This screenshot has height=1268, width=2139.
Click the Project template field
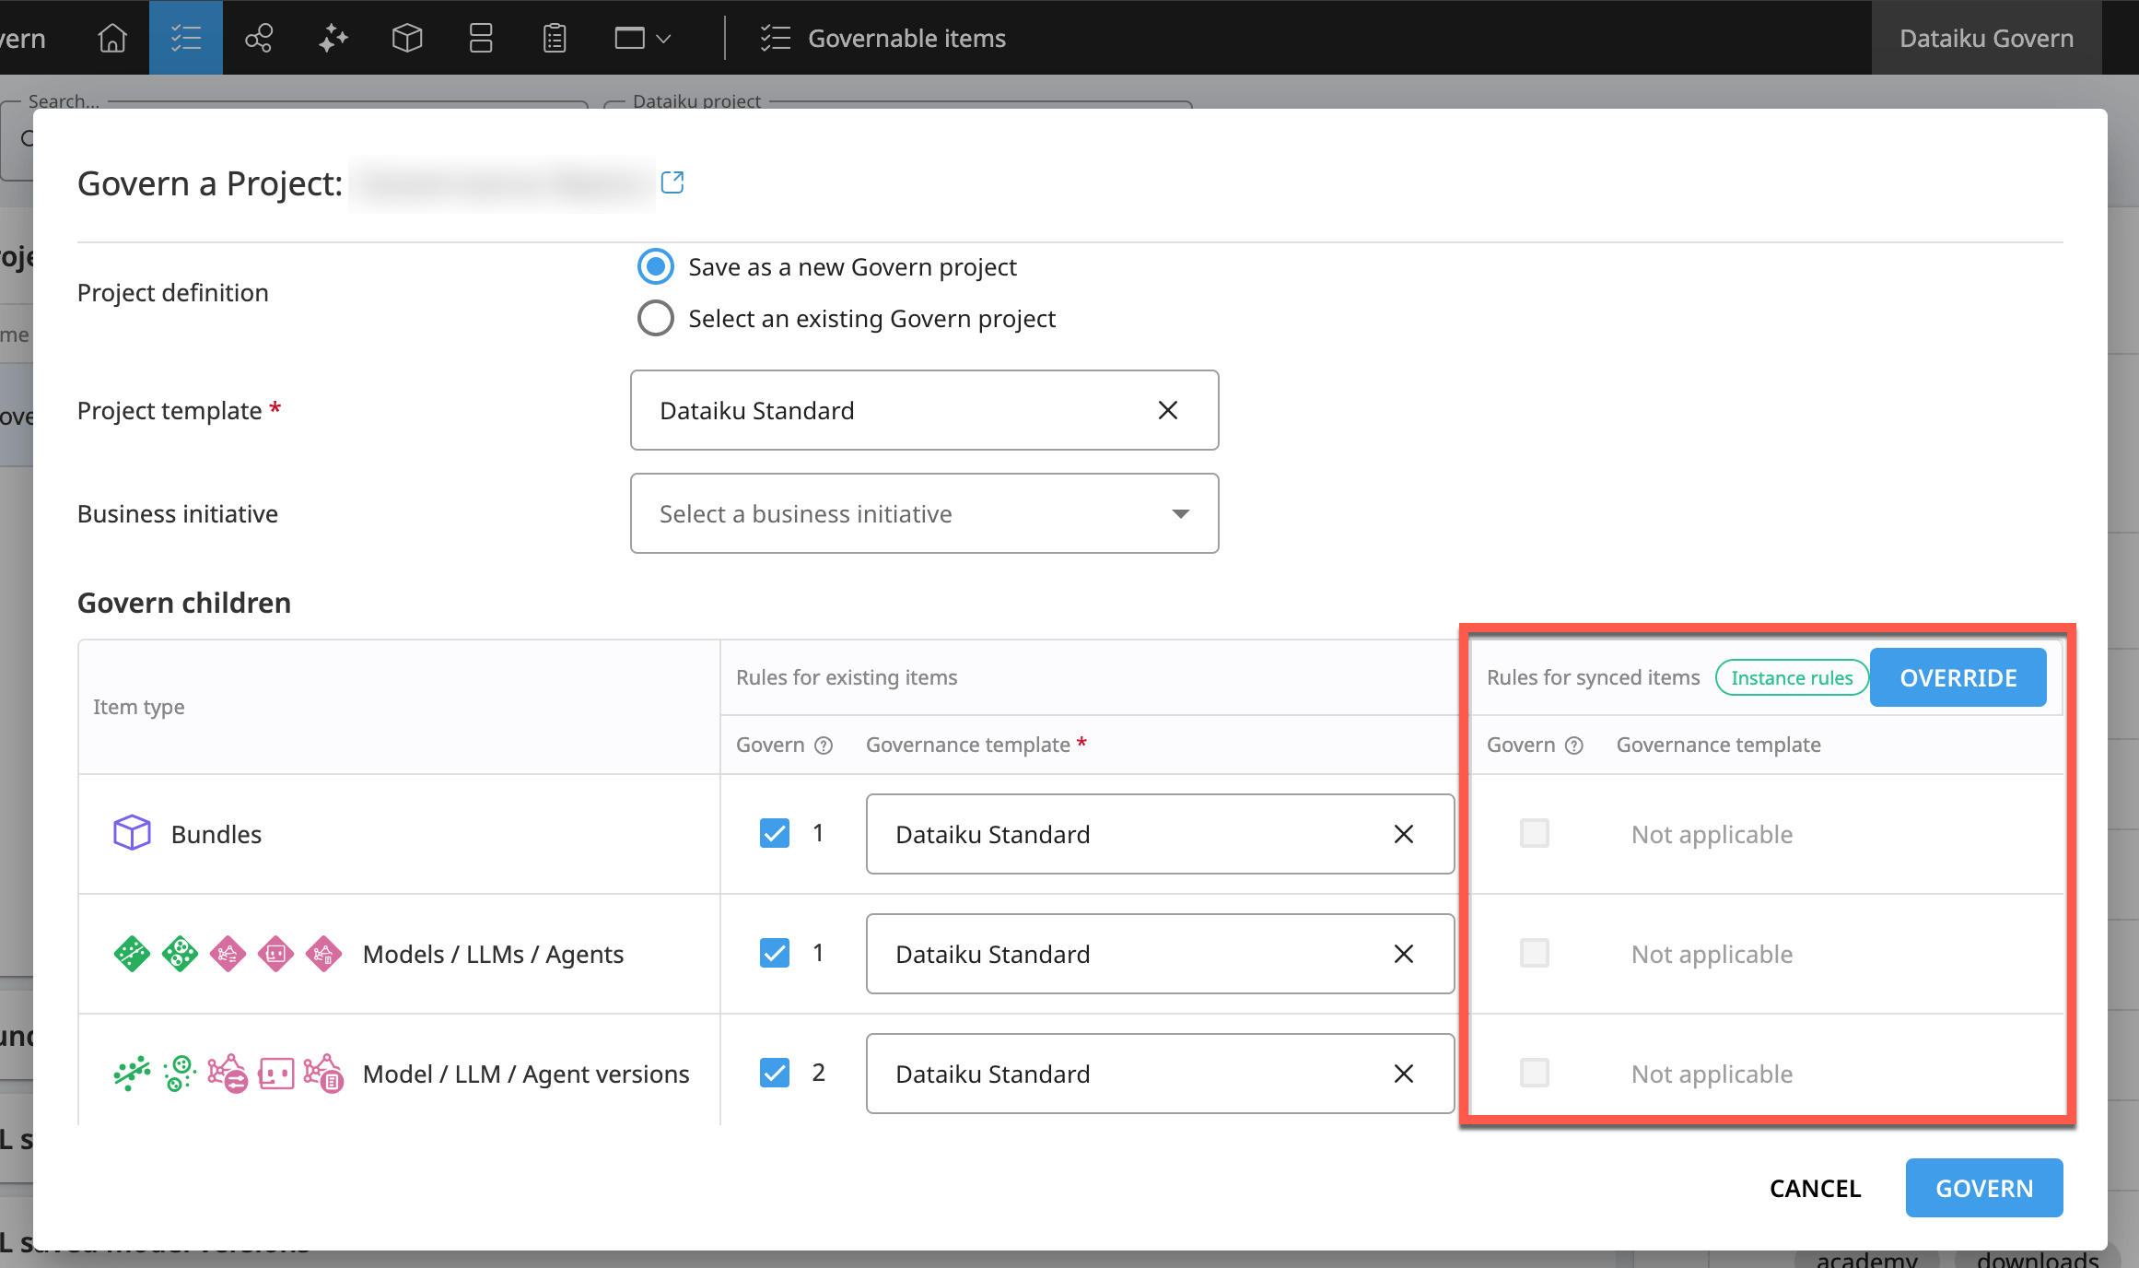click(x=924, y=410)
